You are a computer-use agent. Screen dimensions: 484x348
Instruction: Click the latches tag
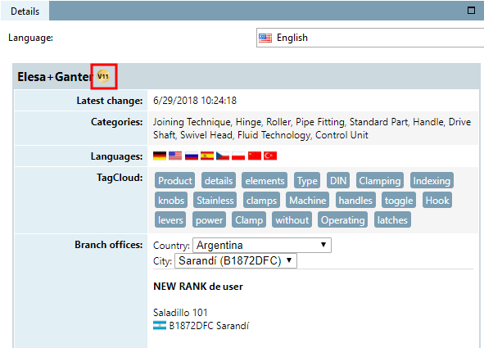(392, 220)
